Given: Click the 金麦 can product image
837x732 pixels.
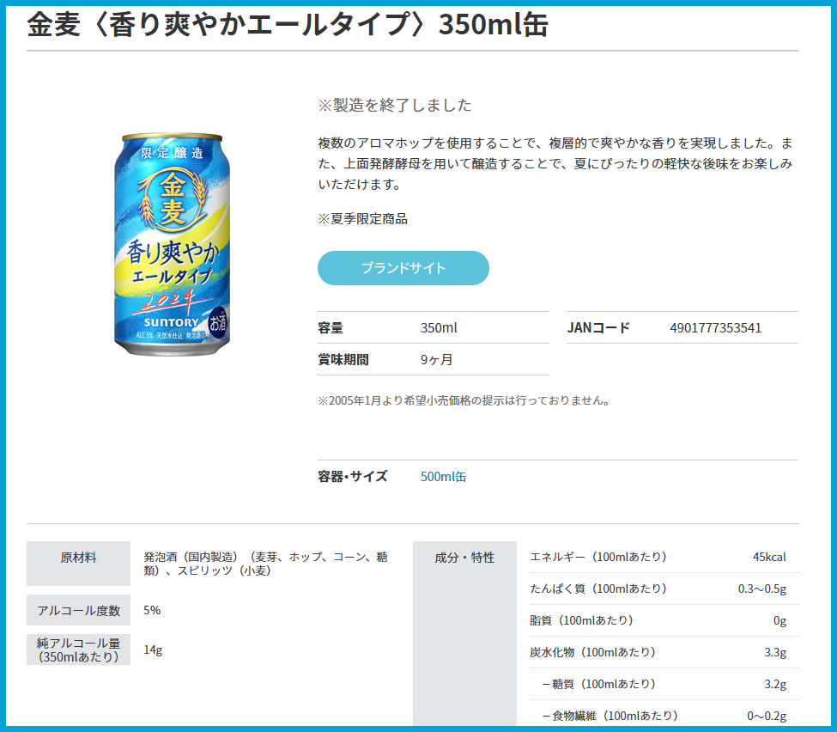Looking at the screenshot, I should (173, 244).
